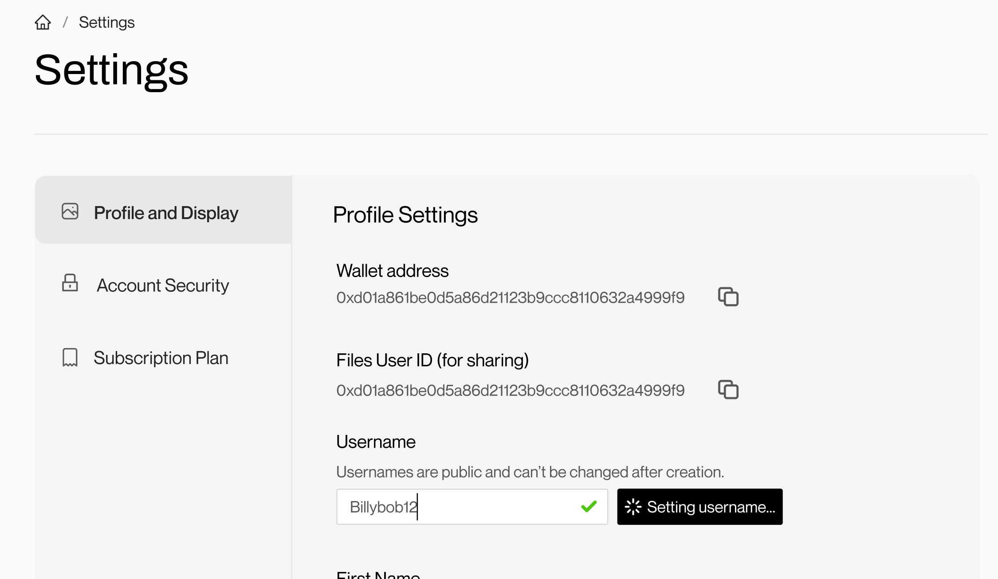
Task: Switch to the Account Security tab
Action: click(162, 286)
